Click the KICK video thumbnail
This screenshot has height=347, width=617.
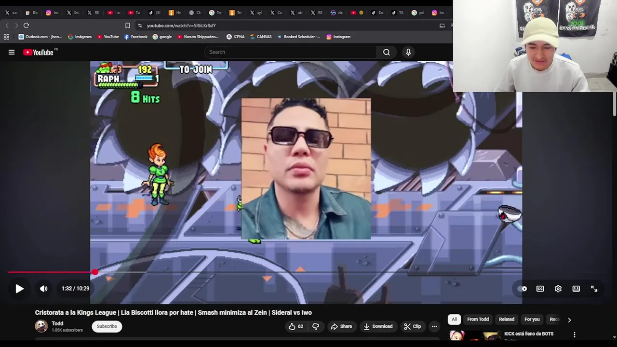point(475,336)
